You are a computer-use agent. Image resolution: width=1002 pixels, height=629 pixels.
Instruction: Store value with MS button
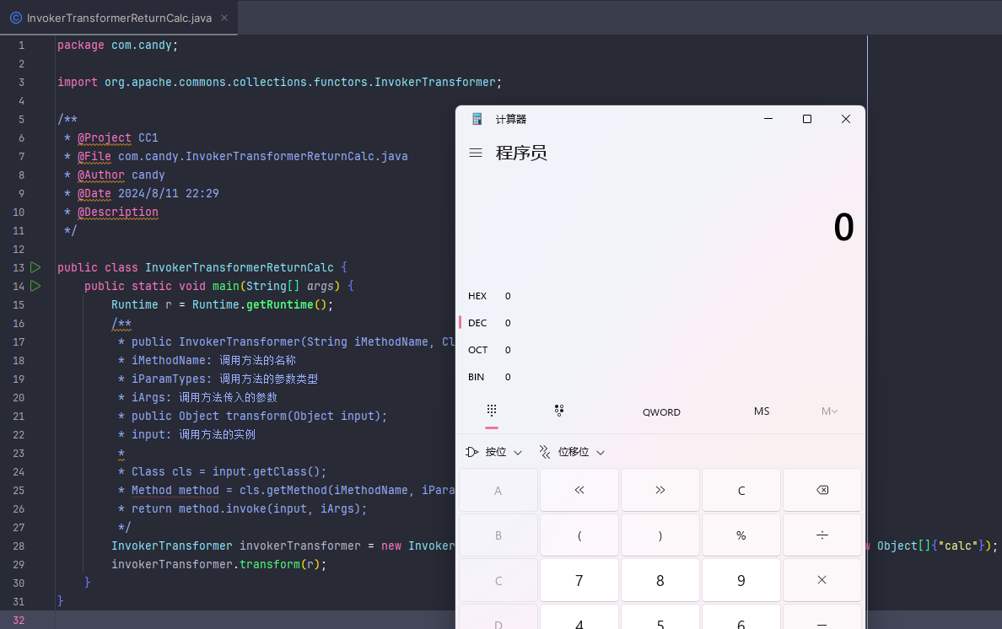(761, 411)
